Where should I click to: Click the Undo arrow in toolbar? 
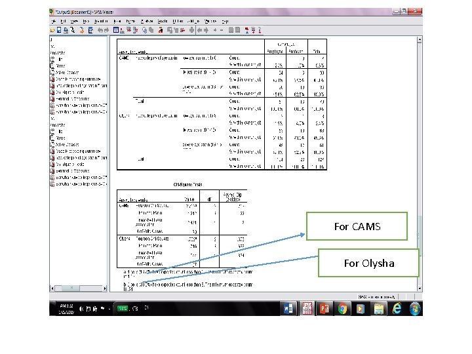point(100,30)
